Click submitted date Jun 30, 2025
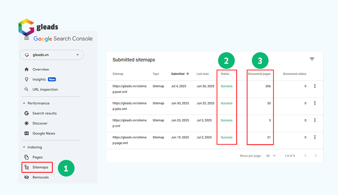The height and width of the screenshot is (195, 338). coord(180,104)
